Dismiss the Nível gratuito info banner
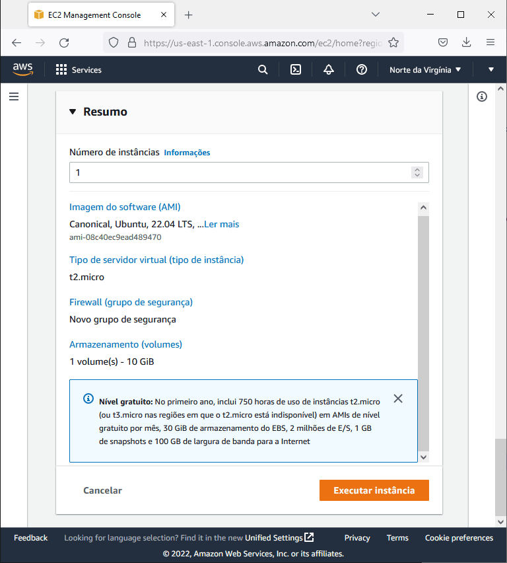The height and width of the screenshot is (563, 507). pos(398,398)
